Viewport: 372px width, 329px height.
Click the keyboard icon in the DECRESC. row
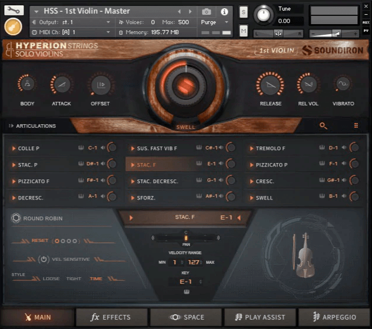click(x=81, y=196)
